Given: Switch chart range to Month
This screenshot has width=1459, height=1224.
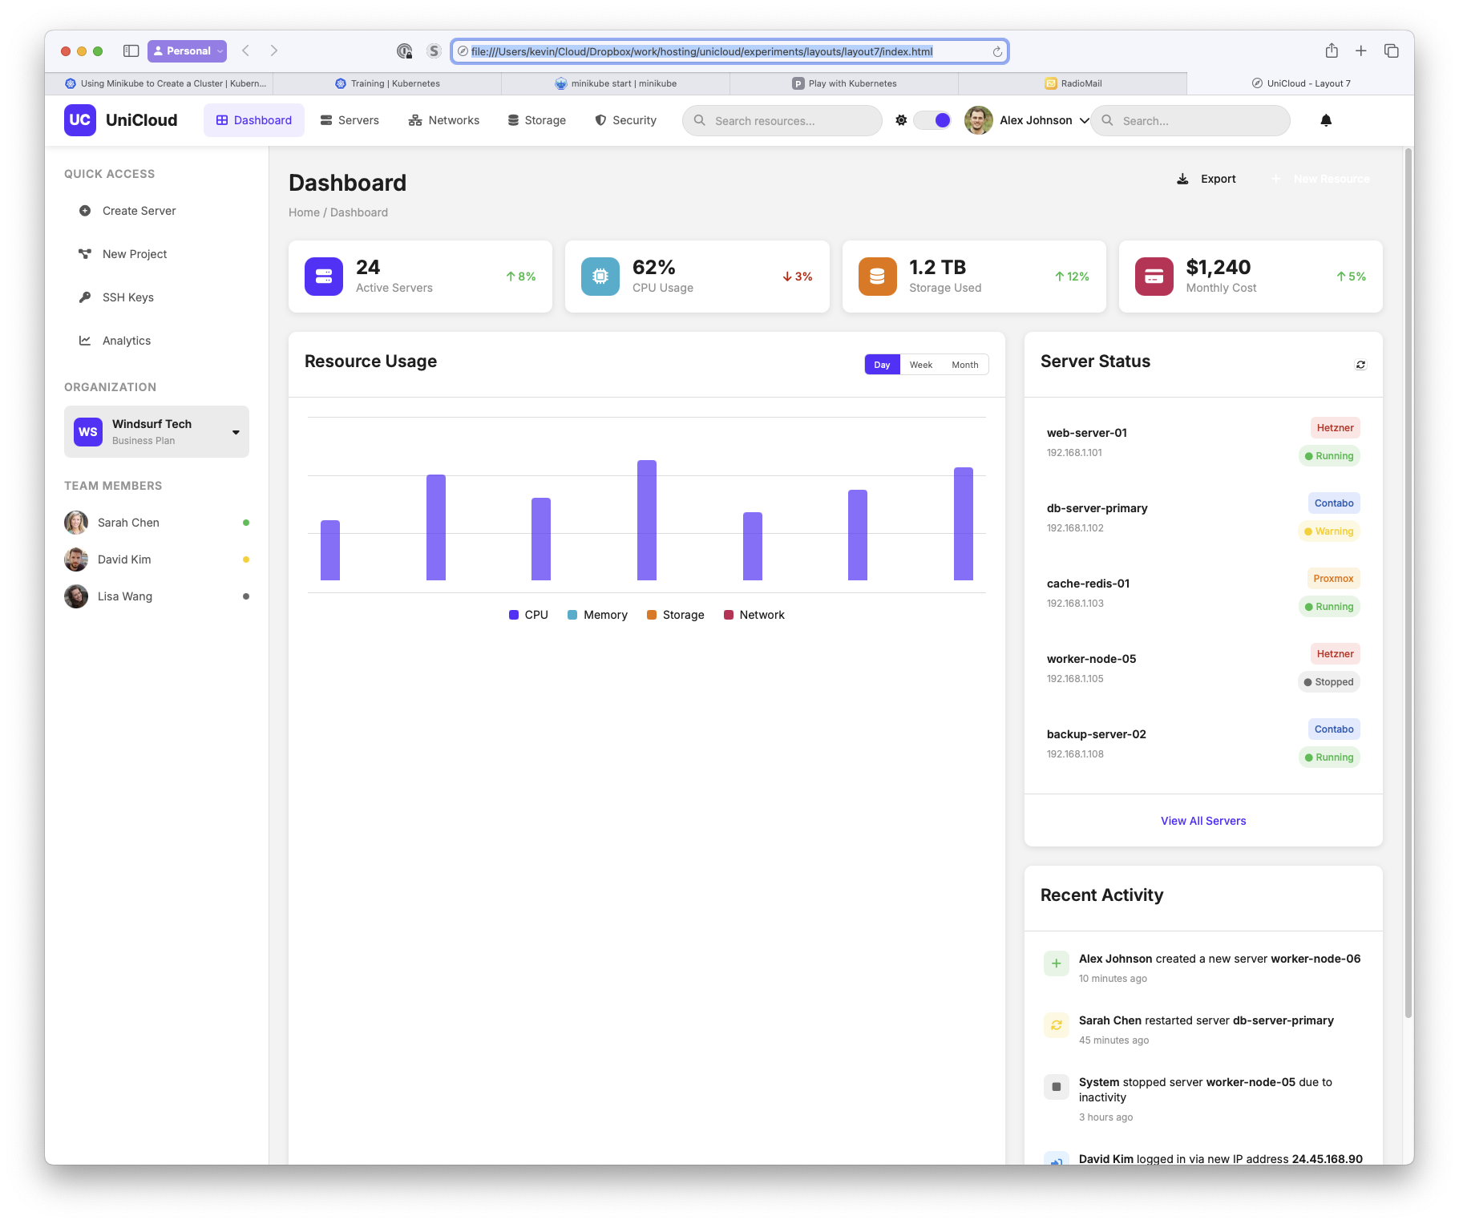Looking at the screenshot, I should (964, 365).
